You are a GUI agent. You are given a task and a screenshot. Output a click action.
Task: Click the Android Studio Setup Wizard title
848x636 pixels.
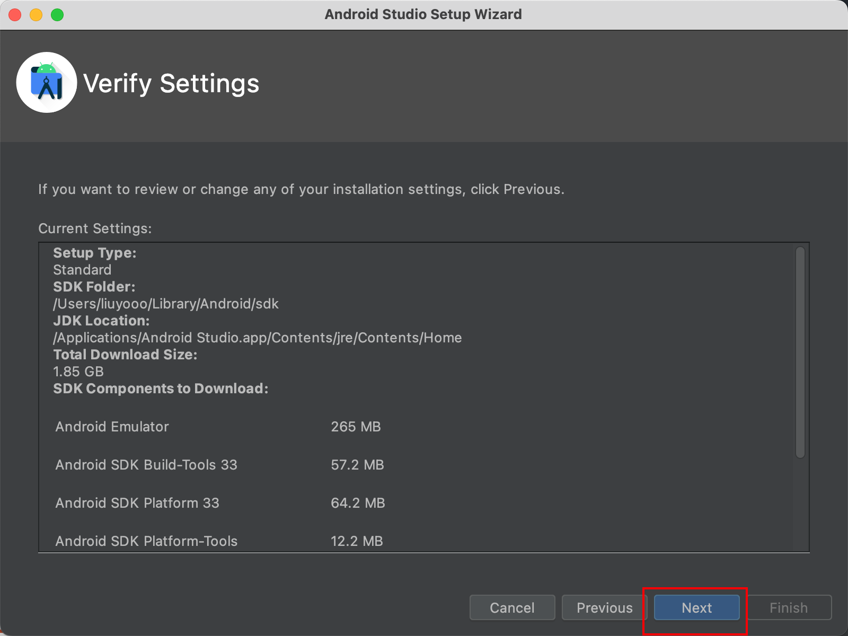[x=423, y=14]
